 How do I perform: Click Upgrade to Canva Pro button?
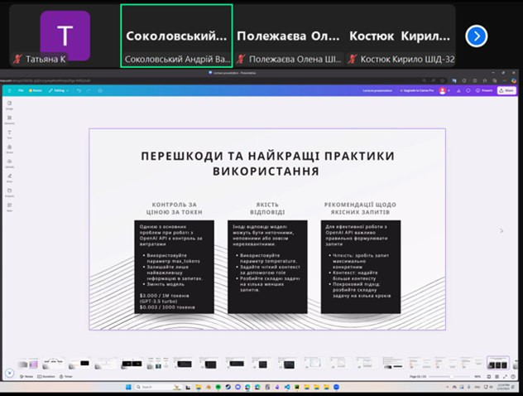coord(416,90)
